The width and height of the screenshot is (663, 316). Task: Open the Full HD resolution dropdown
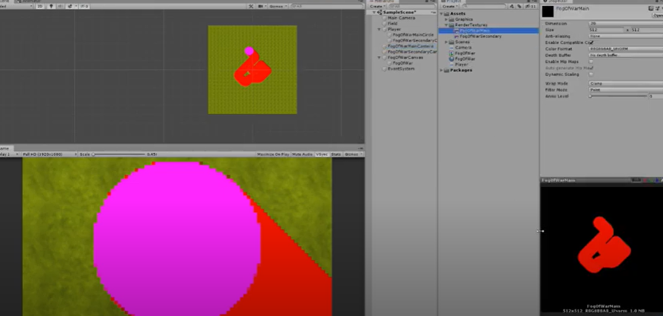point(50,154)
